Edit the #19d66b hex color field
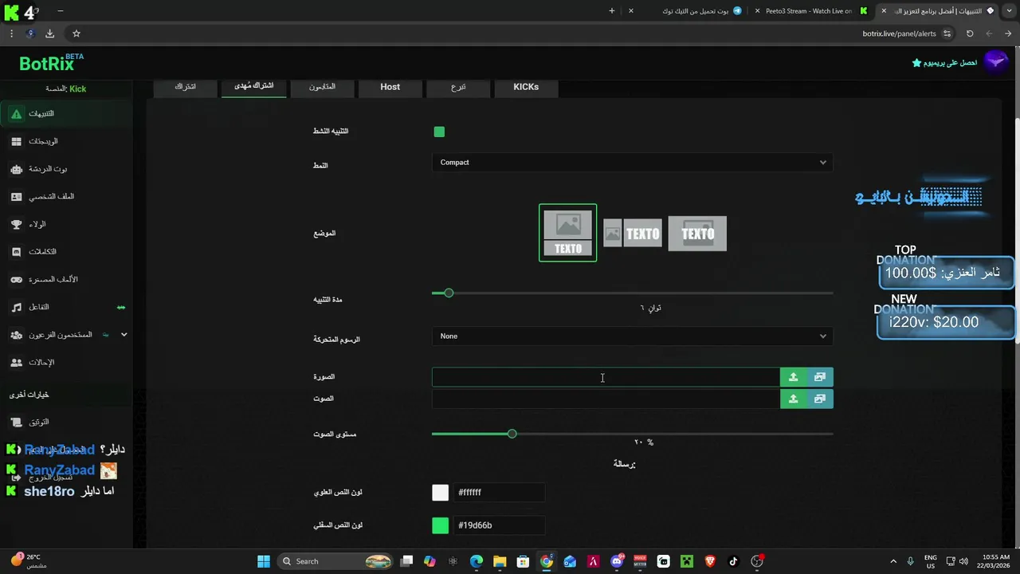Viewport: 1020px width, 574px height. pyautogui.click(x=499, y=525)
